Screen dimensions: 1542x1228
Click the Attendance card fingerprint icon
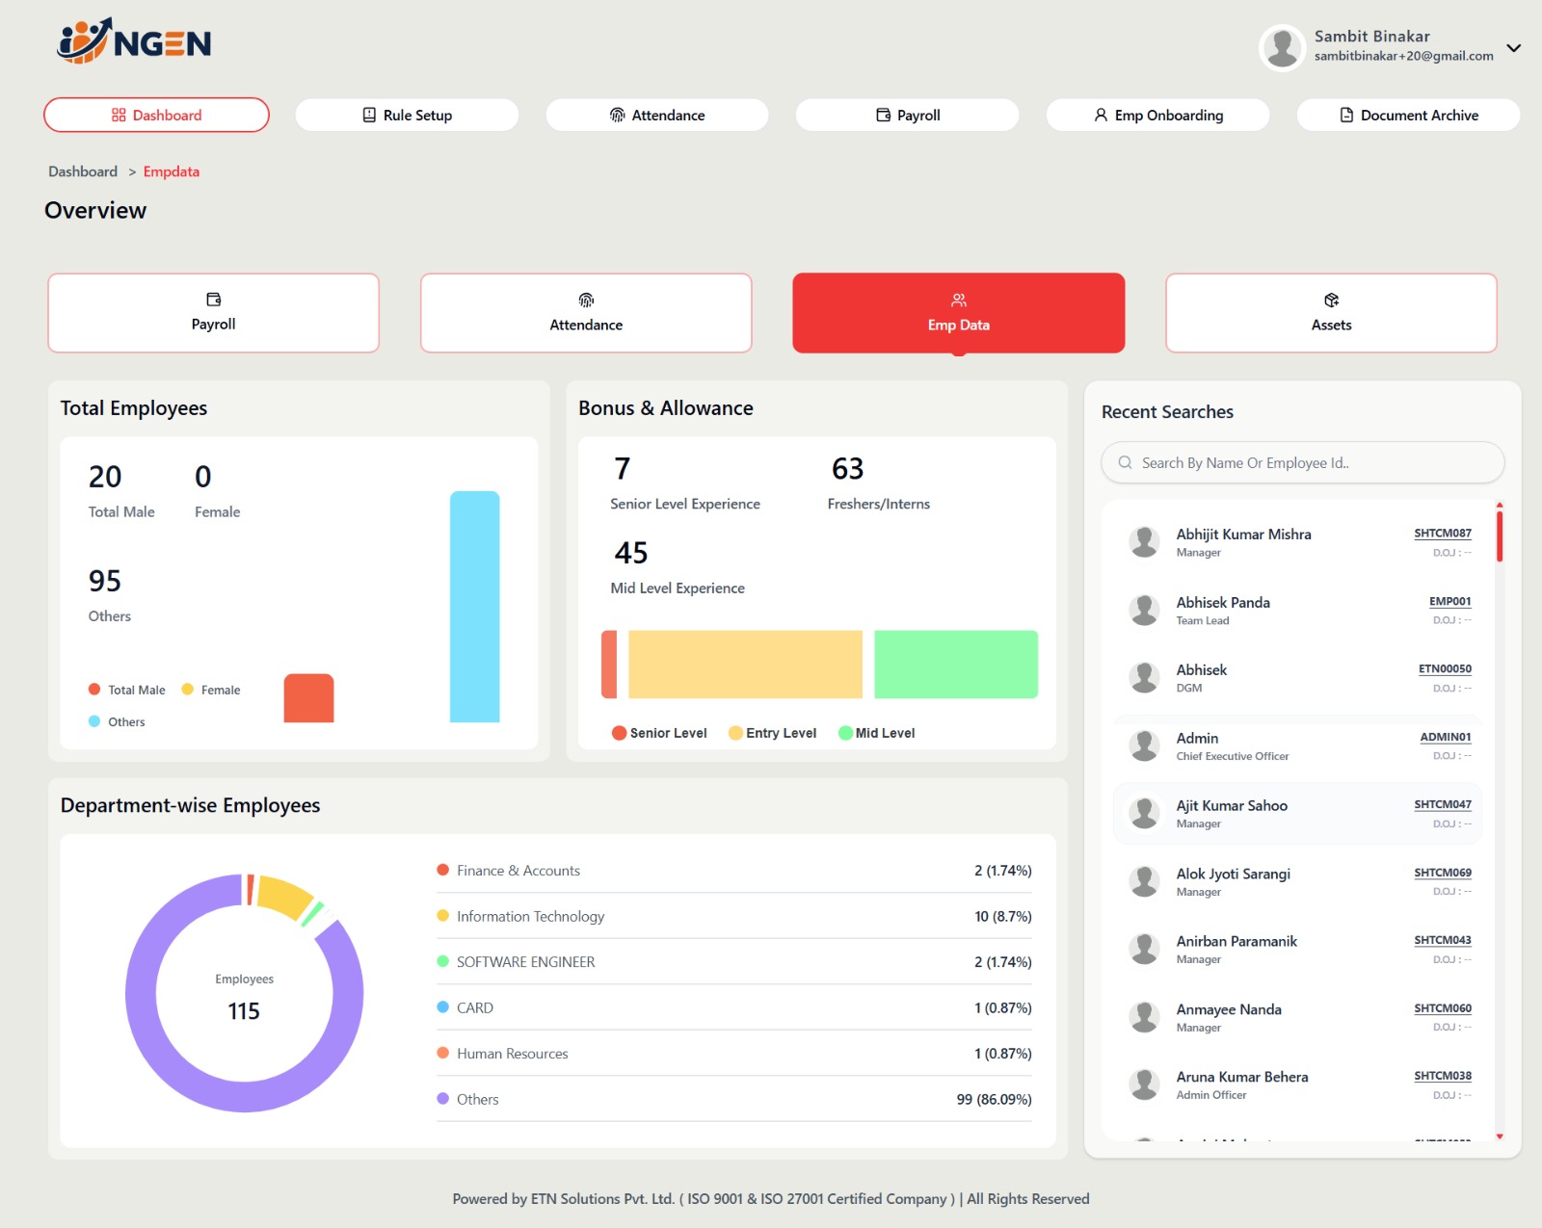(586, 300)
